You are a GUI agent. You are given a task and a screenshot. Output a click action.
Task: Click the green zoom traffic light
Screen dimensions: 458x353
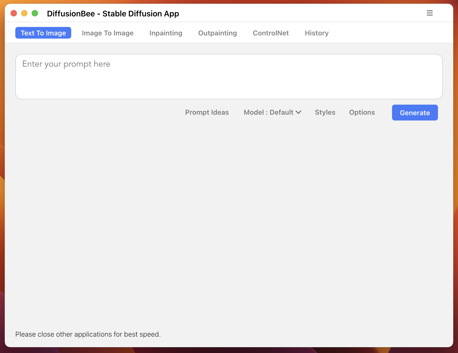(35, 13)
